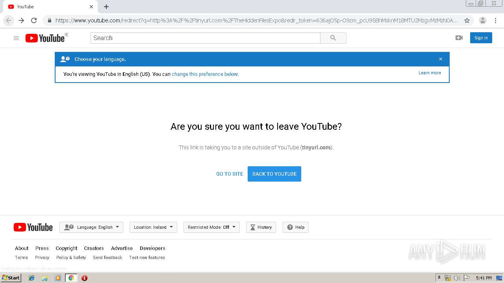Open the Press footer link
Viewport: 504px width, 283px height.
42,248
